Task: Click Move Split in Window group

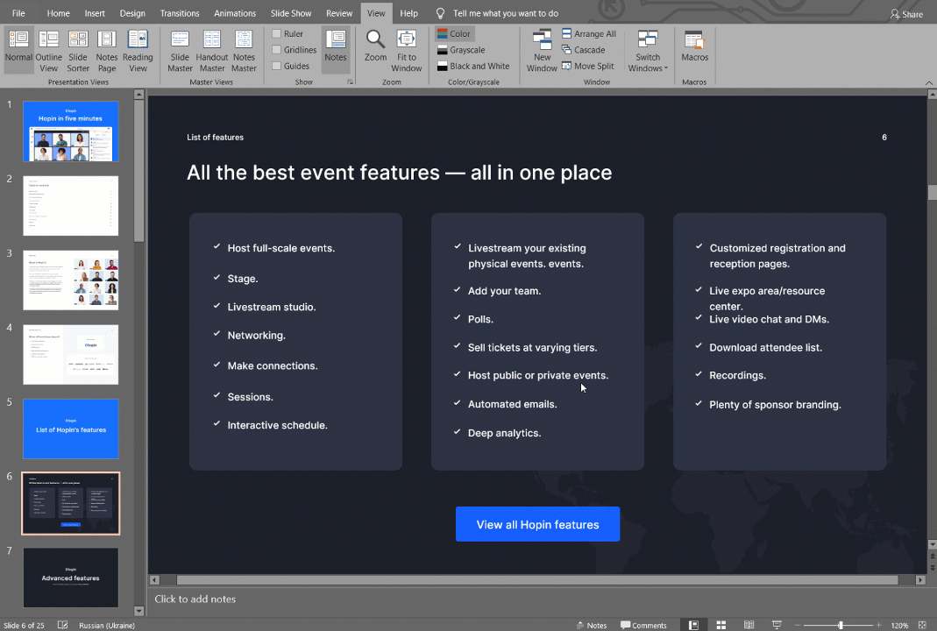Action: (x=588, y=67)
